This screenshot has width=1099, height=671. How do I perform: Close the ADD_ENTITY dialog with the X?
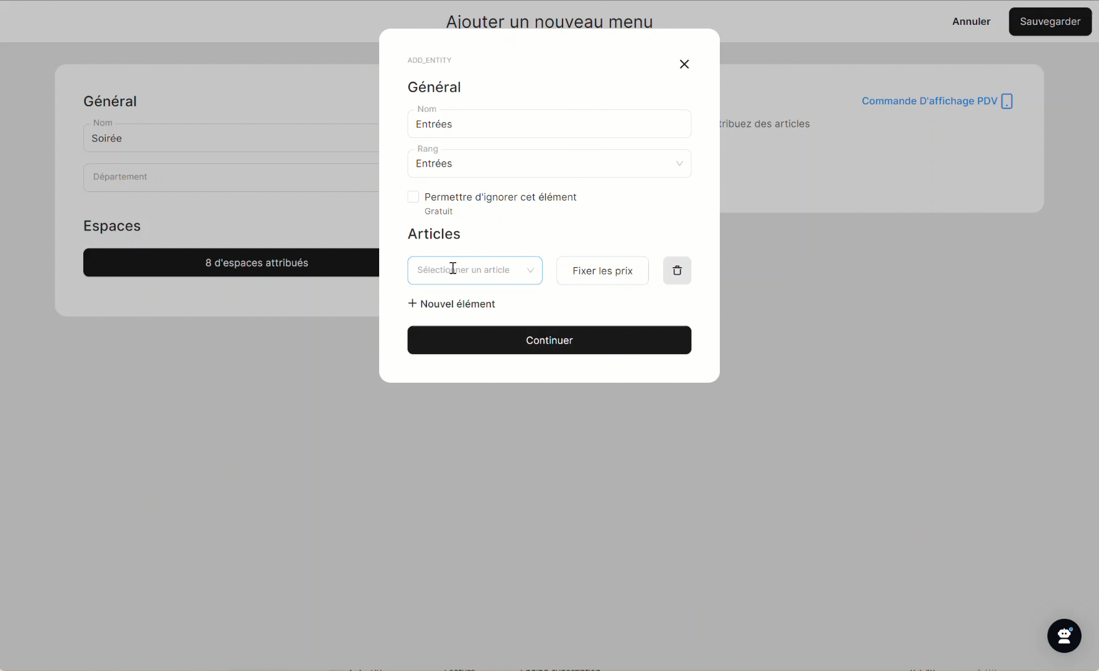click(x=684, y=64)
